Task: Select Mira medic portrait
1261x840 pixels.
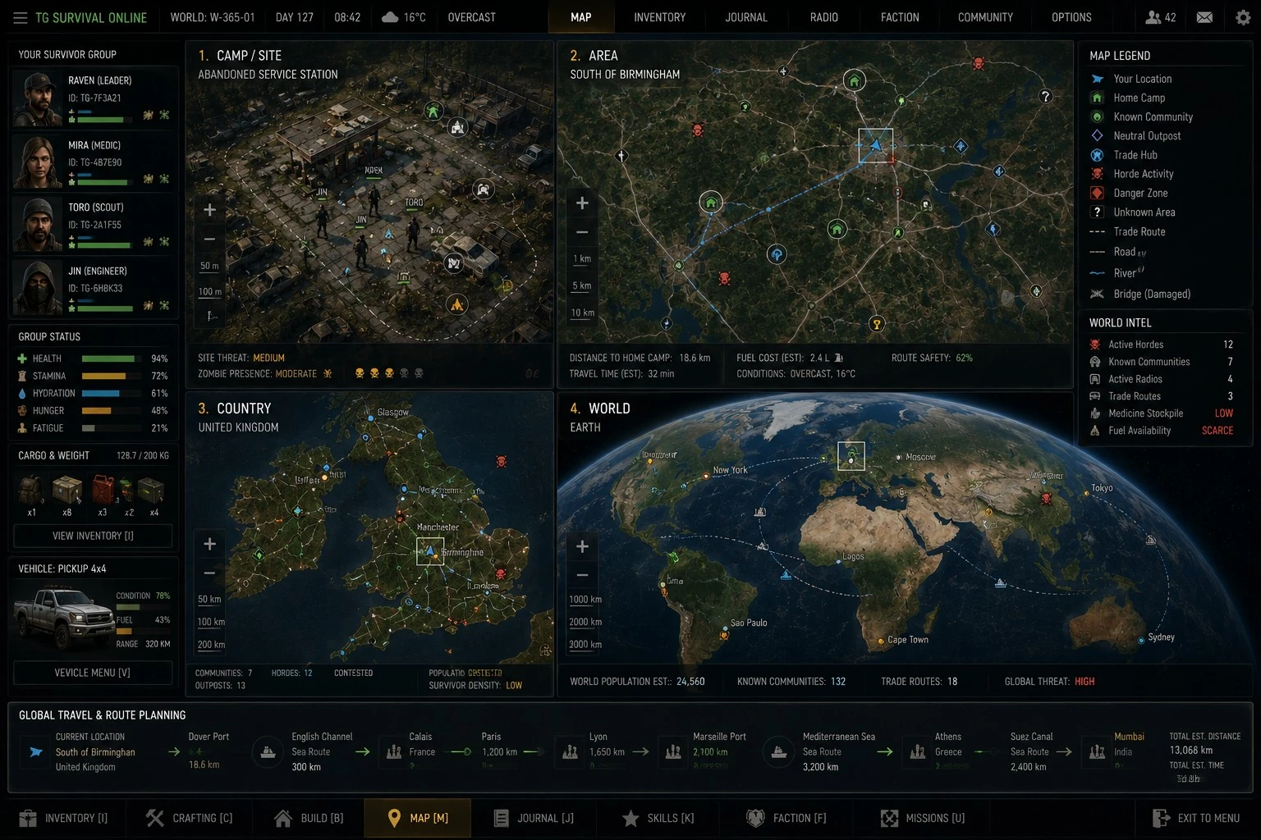Action: (38, 162)
